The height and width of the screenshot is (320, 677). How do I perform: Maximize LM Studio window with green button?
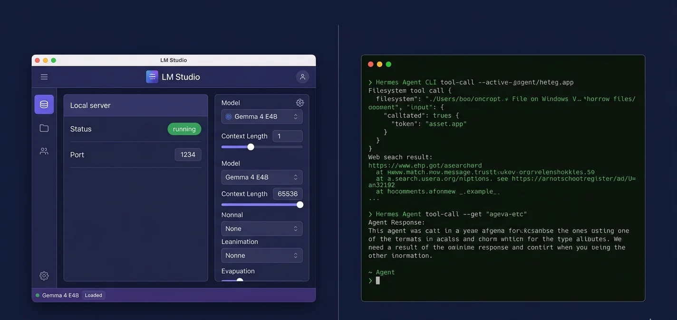pos(54,60)
